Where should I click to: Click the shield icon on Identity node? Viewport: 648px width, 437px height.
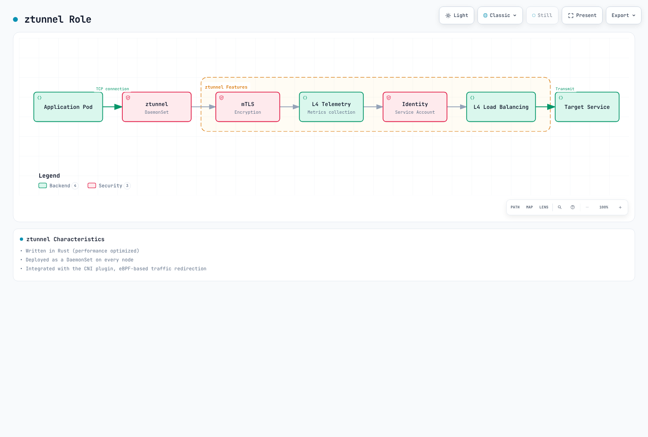389,98
